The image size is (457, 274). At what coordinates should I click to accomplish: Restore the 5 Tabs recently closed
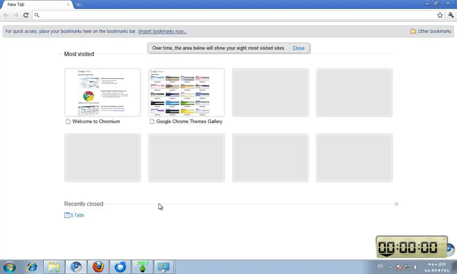[x=77, y=215]
